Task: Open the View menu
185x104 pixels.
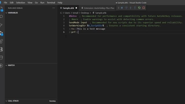Action: pos(30,3)
